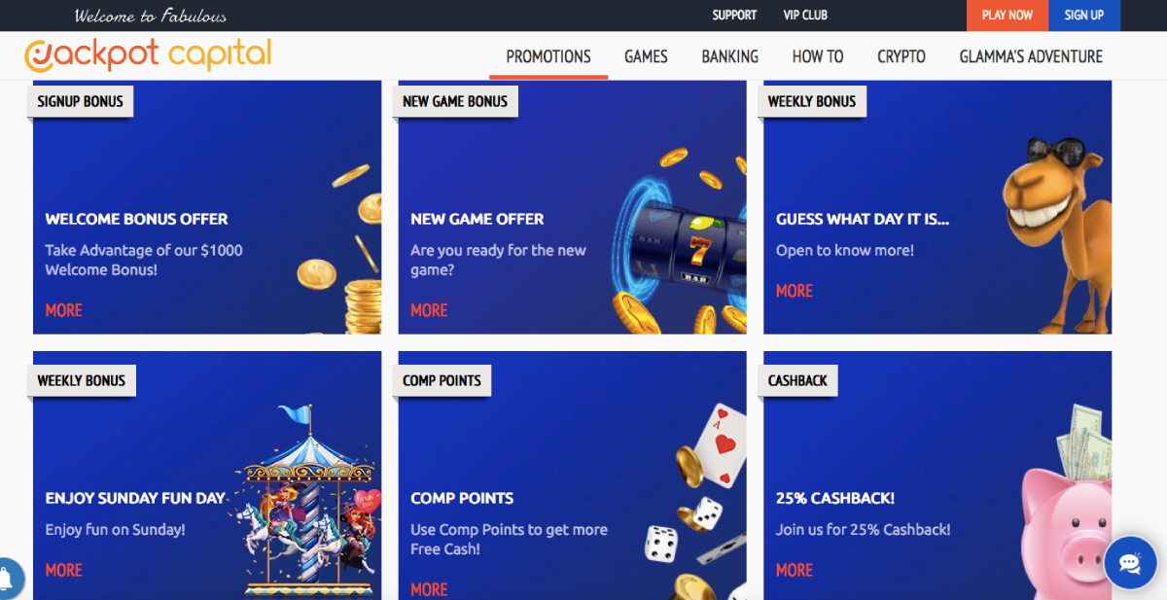Open the Games menu item
The image size is (1167, 600).
(646, 56)
